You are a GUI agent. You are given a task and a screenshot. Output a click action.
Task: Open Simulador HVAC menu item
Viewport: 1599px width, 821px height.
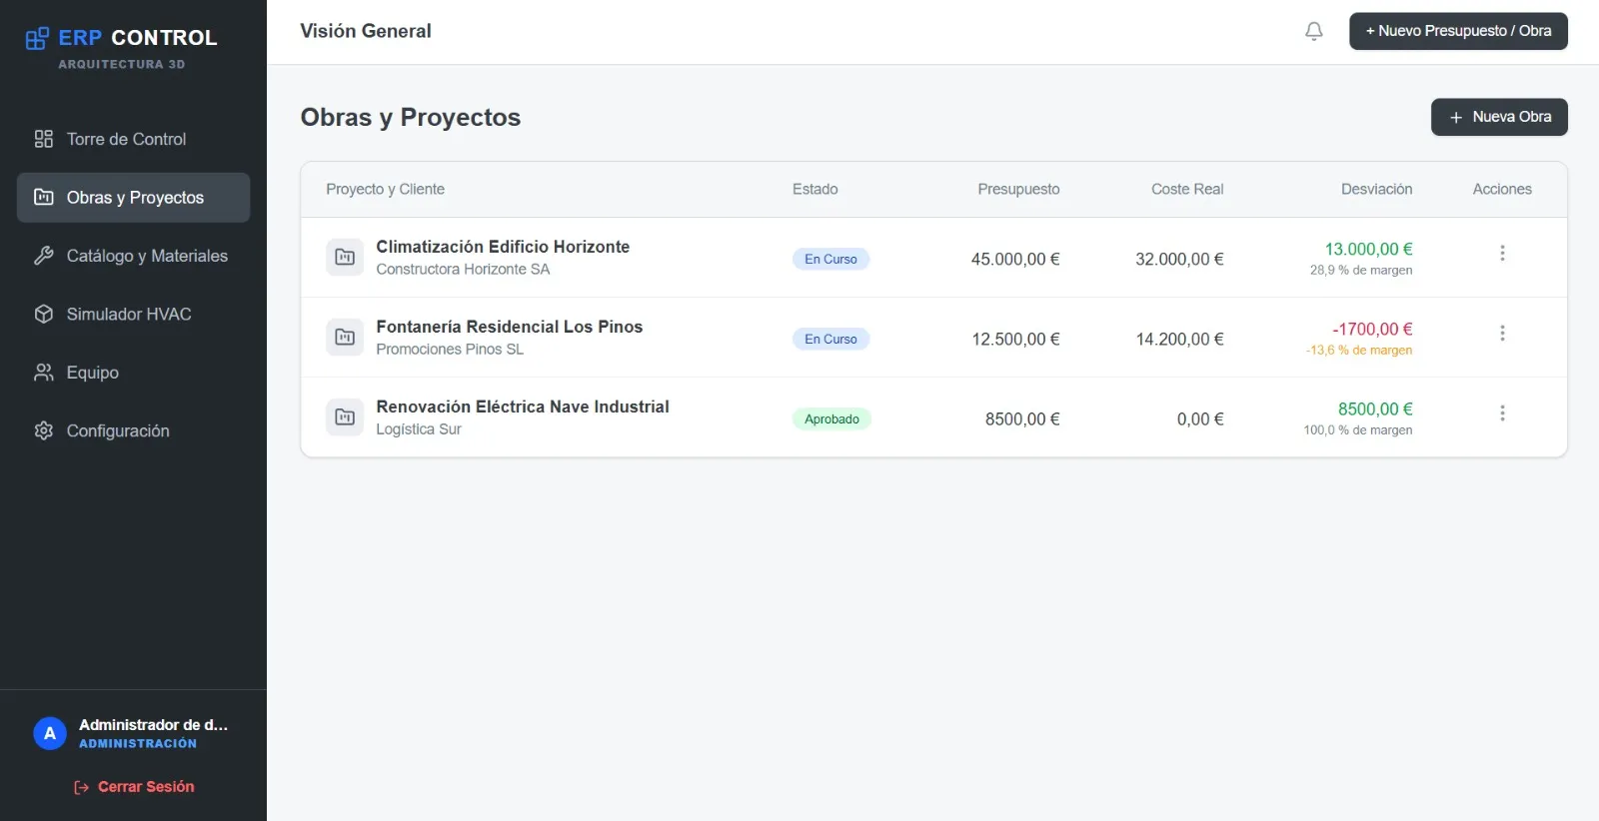(x=133, y=314)
